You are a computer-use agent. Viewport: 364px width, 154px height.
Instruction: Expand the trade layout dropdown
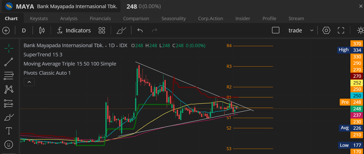tap(312, 31)
